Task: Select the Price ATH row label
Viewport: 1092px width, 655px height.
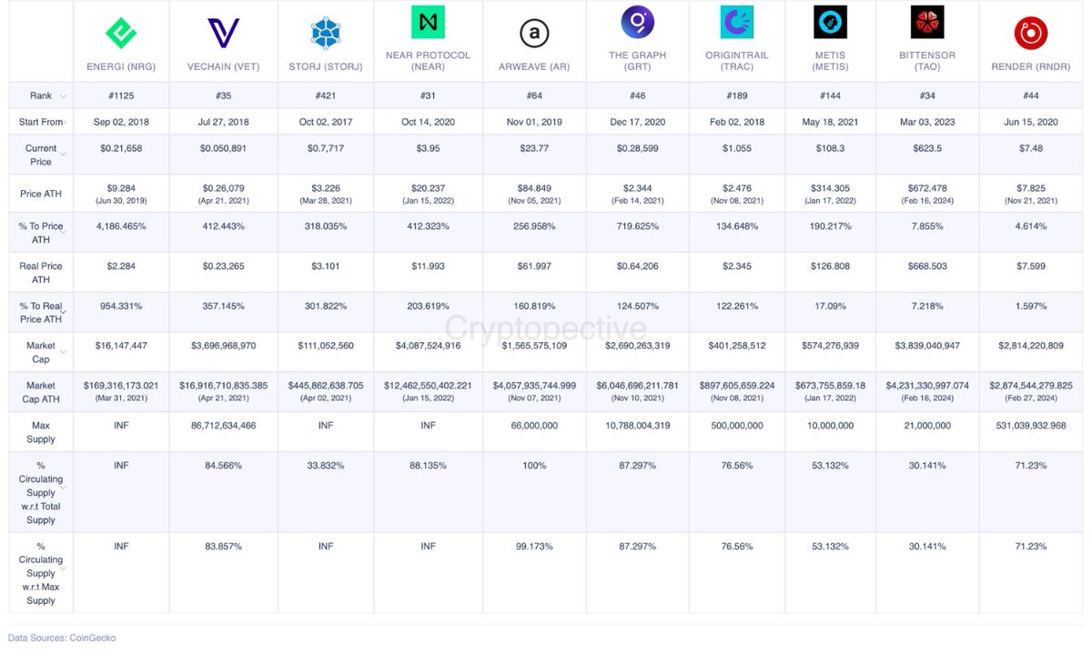Action: click(41, 194)
